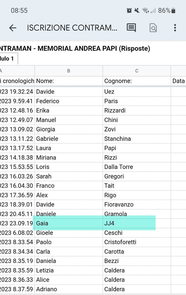The image size is (186, 295).
Task: Select the timestamp cell 19.32.24
Action: point(17,92)
